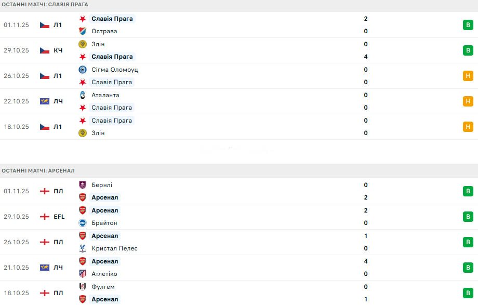Click the win badge for Arsenal–Atletico match
The width and height of the screenshot is (478, 305).
468,268
